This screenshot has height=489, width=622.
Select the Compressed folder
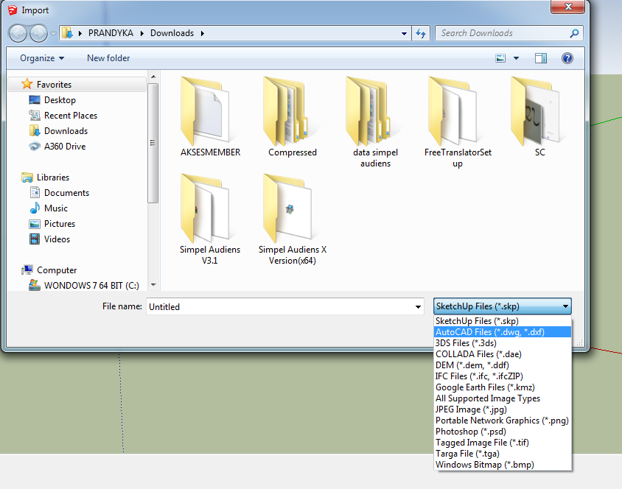point(293,117)
